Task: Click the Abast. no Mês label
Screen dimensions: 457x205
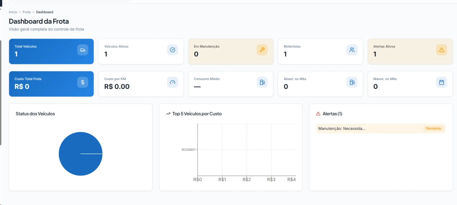Action: click(295, 79)
